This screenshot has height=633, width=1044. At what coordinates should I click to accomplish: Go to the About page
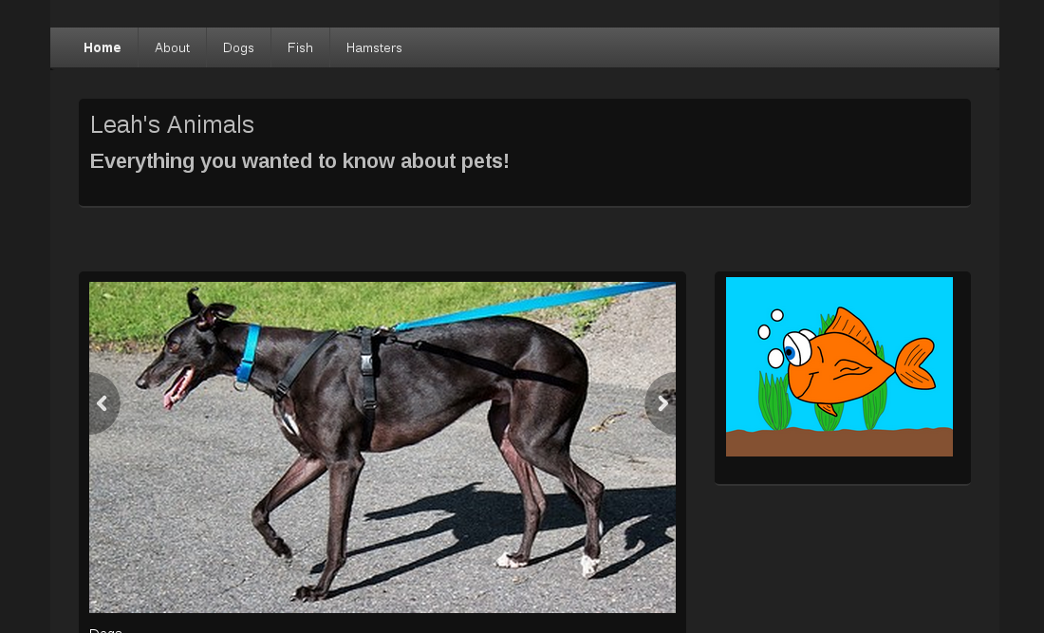[x=172, y=47]
